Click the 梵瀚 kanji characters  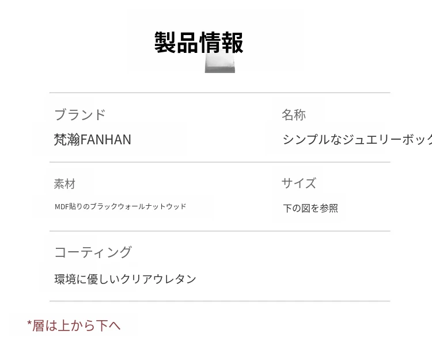[x=67, y=140]
